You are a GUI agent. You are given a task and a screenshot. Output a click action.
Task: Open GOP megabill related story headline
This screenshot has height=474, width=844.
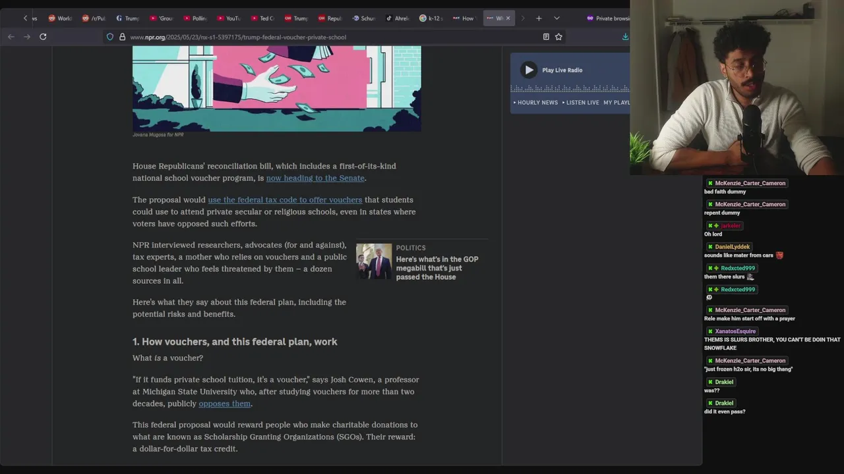[x=437, y=268]
